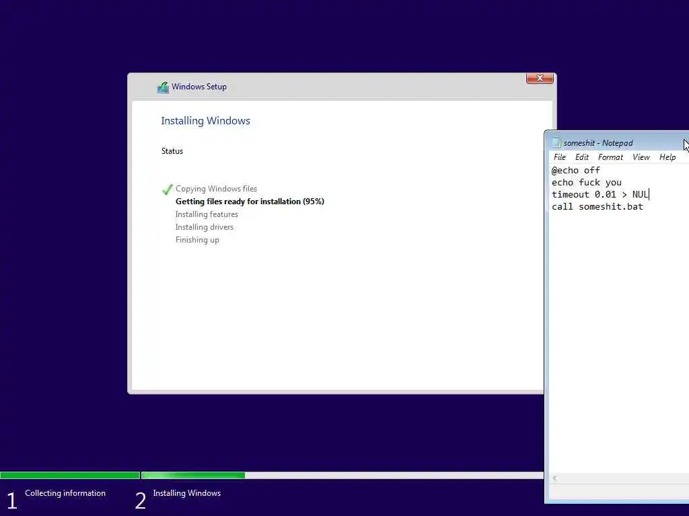This screenshot has height=516, width=689.
Task: Open the Format menu in Notepad
Action: (610, 157)
